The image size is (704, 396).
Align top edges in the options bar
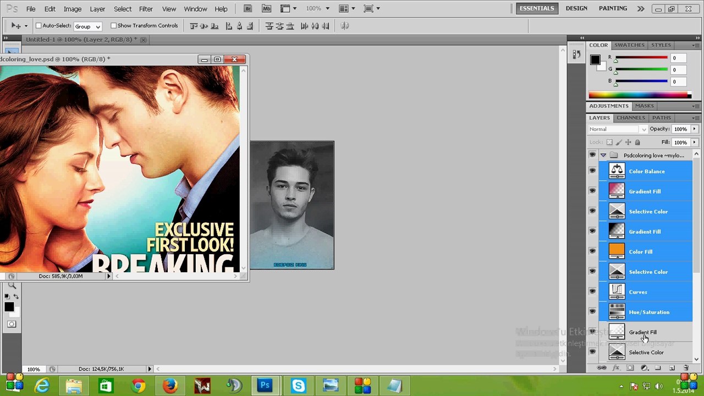pos(193,26)
